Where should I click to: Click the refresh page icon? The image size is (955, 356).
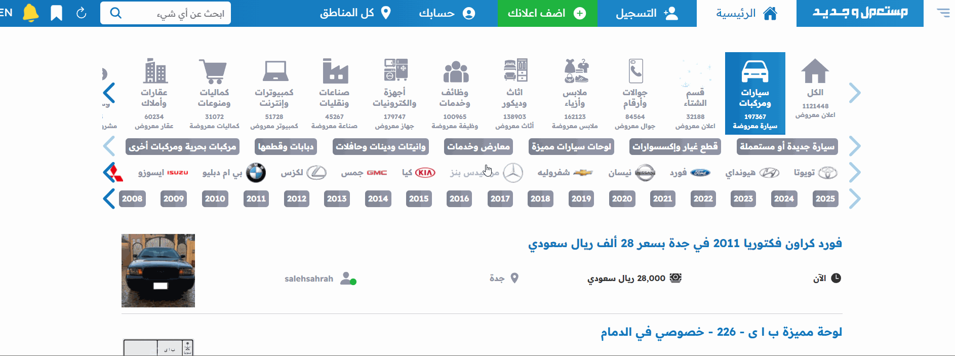[81, 13]
